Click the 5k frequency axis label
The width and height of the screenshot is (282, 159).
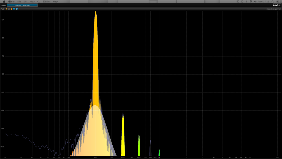point(223,157)
